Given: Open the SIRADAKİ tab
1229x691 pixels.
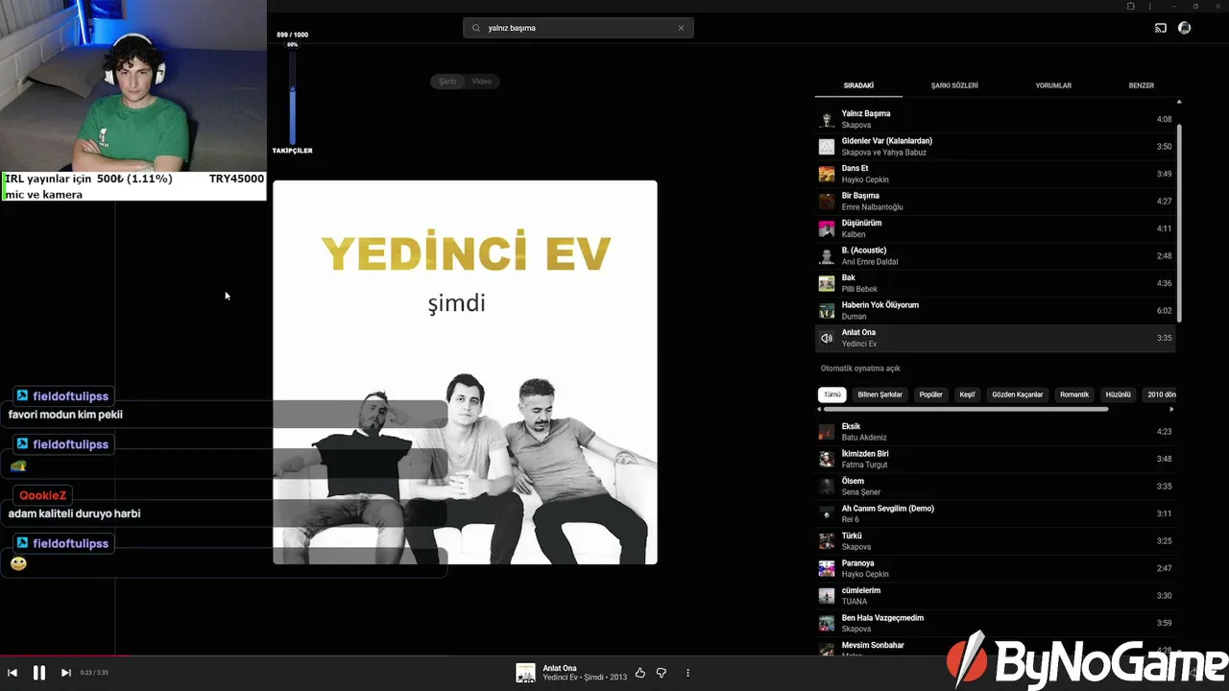Looking at the screenshot, I should coord(858,85).
